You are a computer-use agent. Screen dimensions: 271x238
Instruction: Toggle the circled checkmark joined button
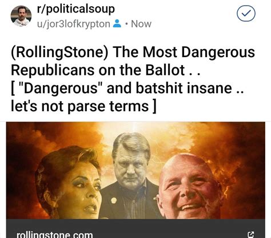246,14
